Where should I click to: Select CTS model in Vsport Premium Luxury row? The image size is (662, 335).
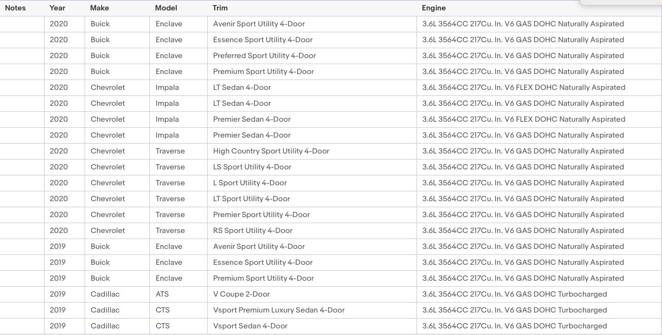179,310
